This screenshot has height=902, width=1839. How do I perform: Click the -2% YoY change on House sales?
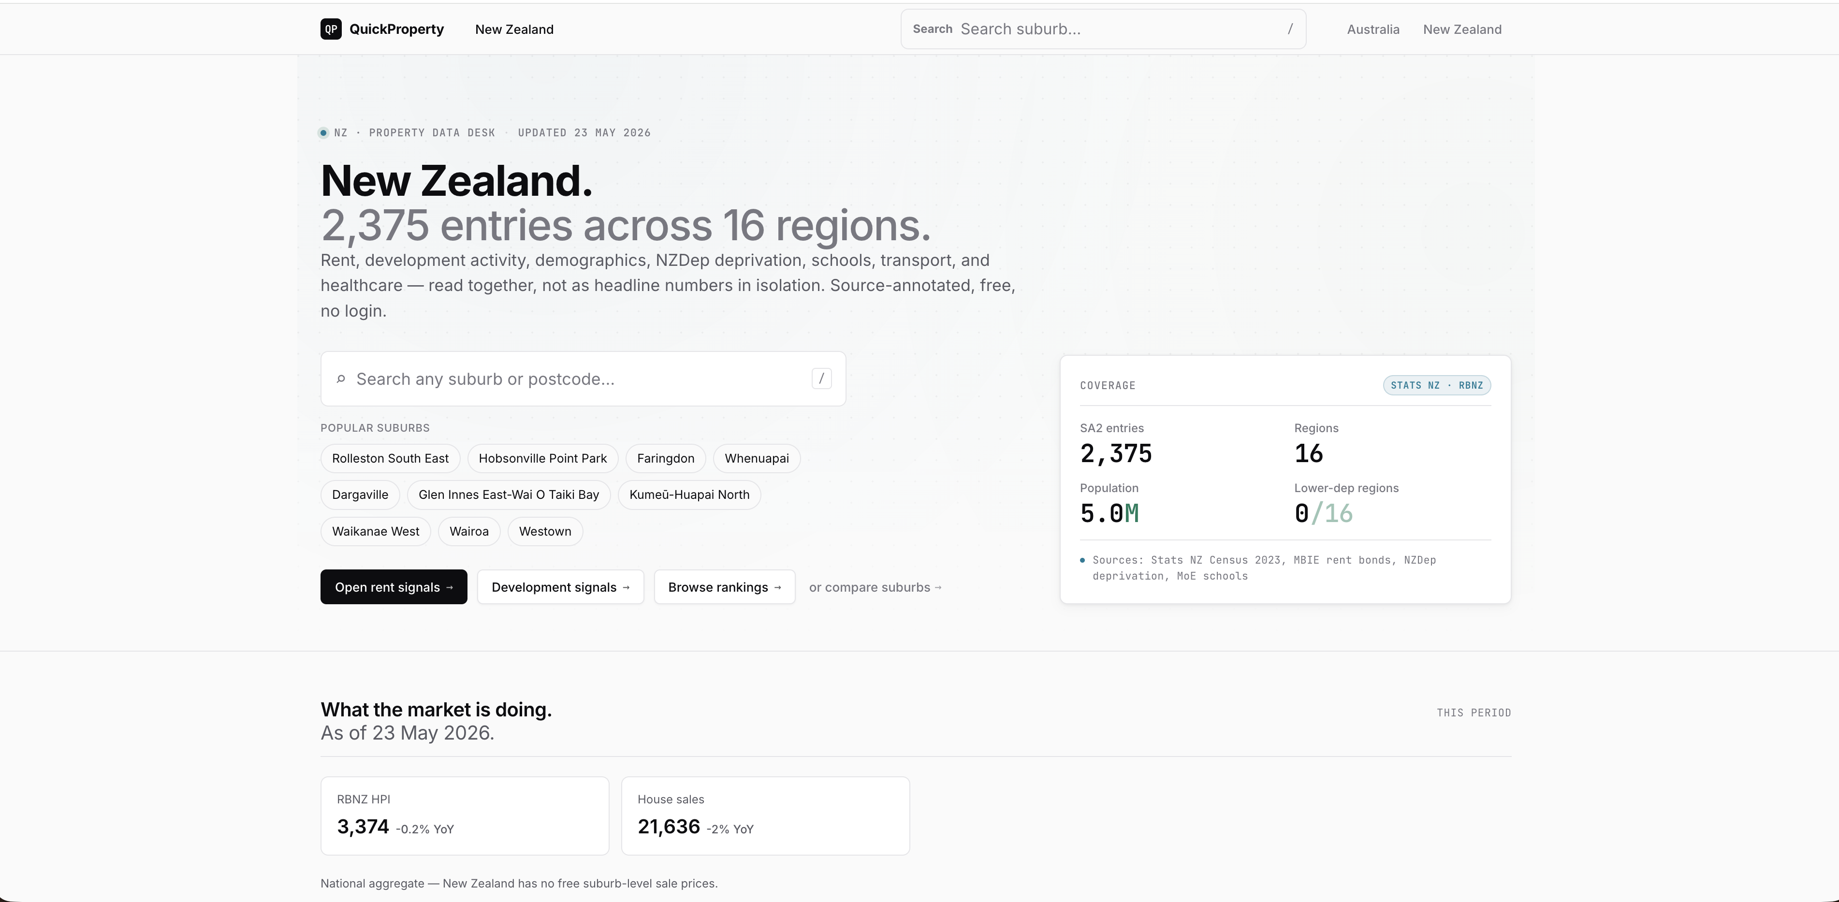[730, 829]
